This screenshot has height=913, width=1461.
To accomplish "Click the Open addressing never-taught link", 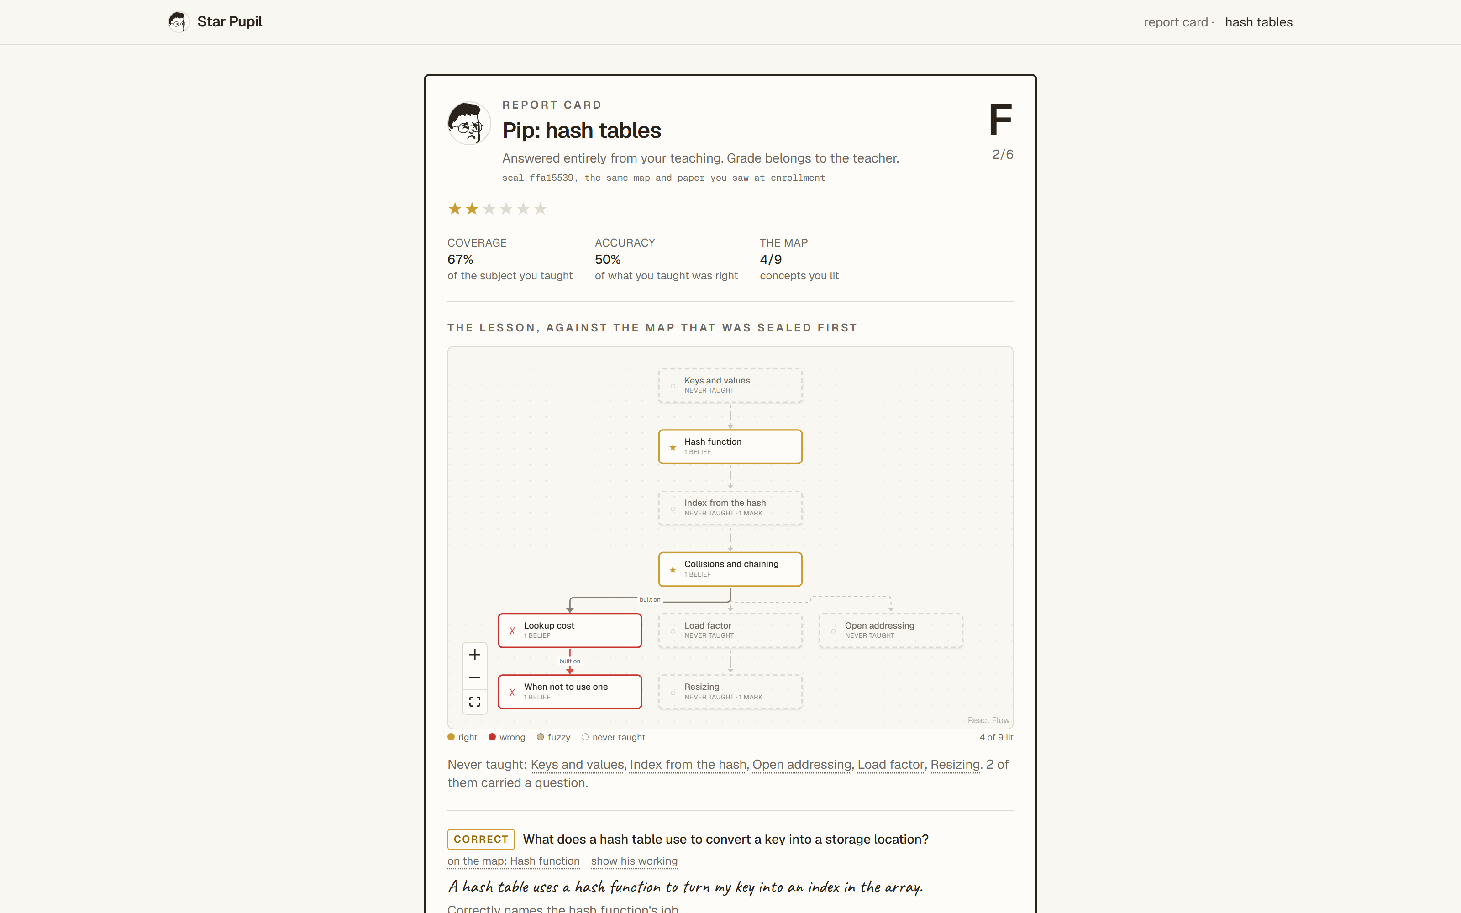I will [801, 765].
